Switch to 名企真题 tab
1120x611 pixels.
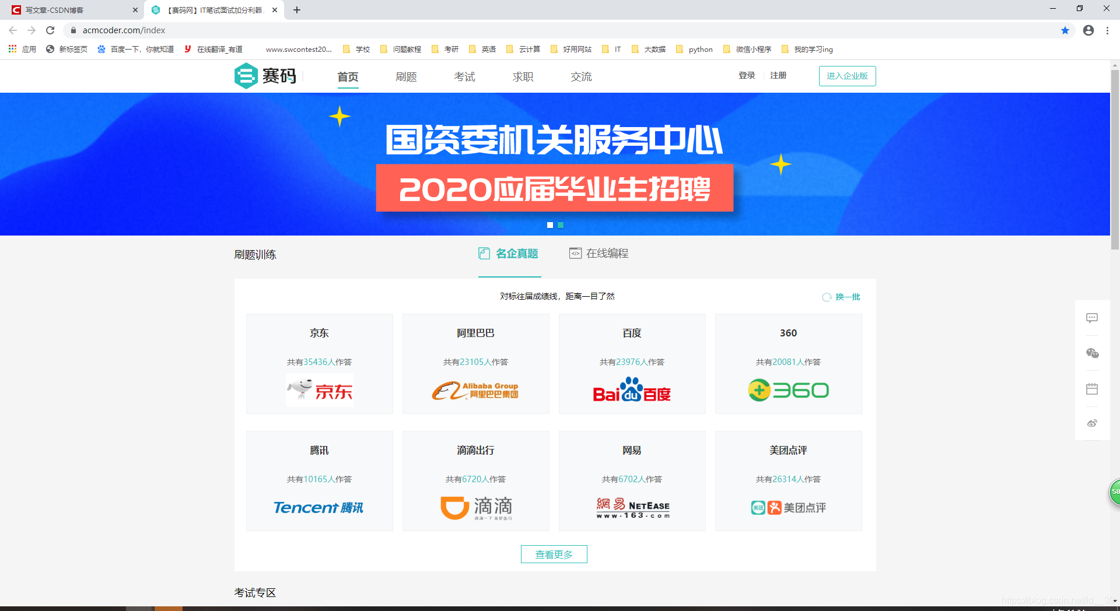(x=509, y=254)
